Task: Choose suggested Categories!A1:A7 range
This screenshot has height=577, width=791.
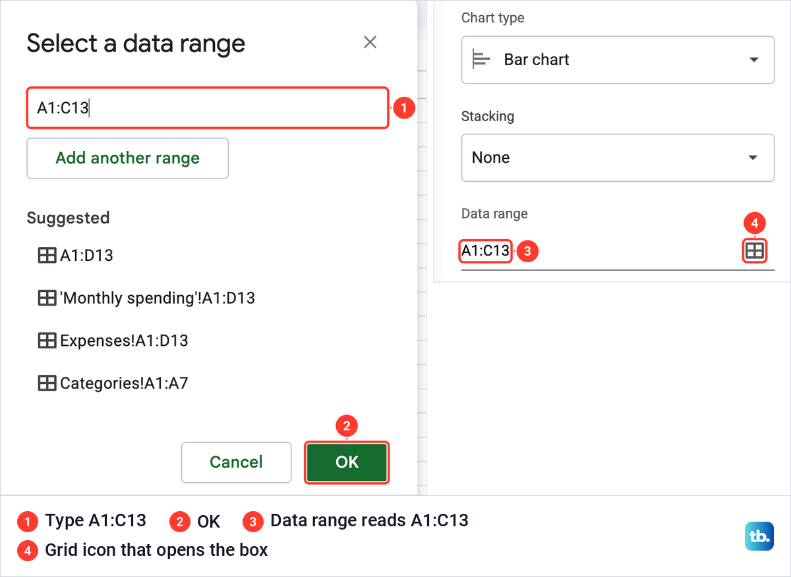Action: pos(113,383)
